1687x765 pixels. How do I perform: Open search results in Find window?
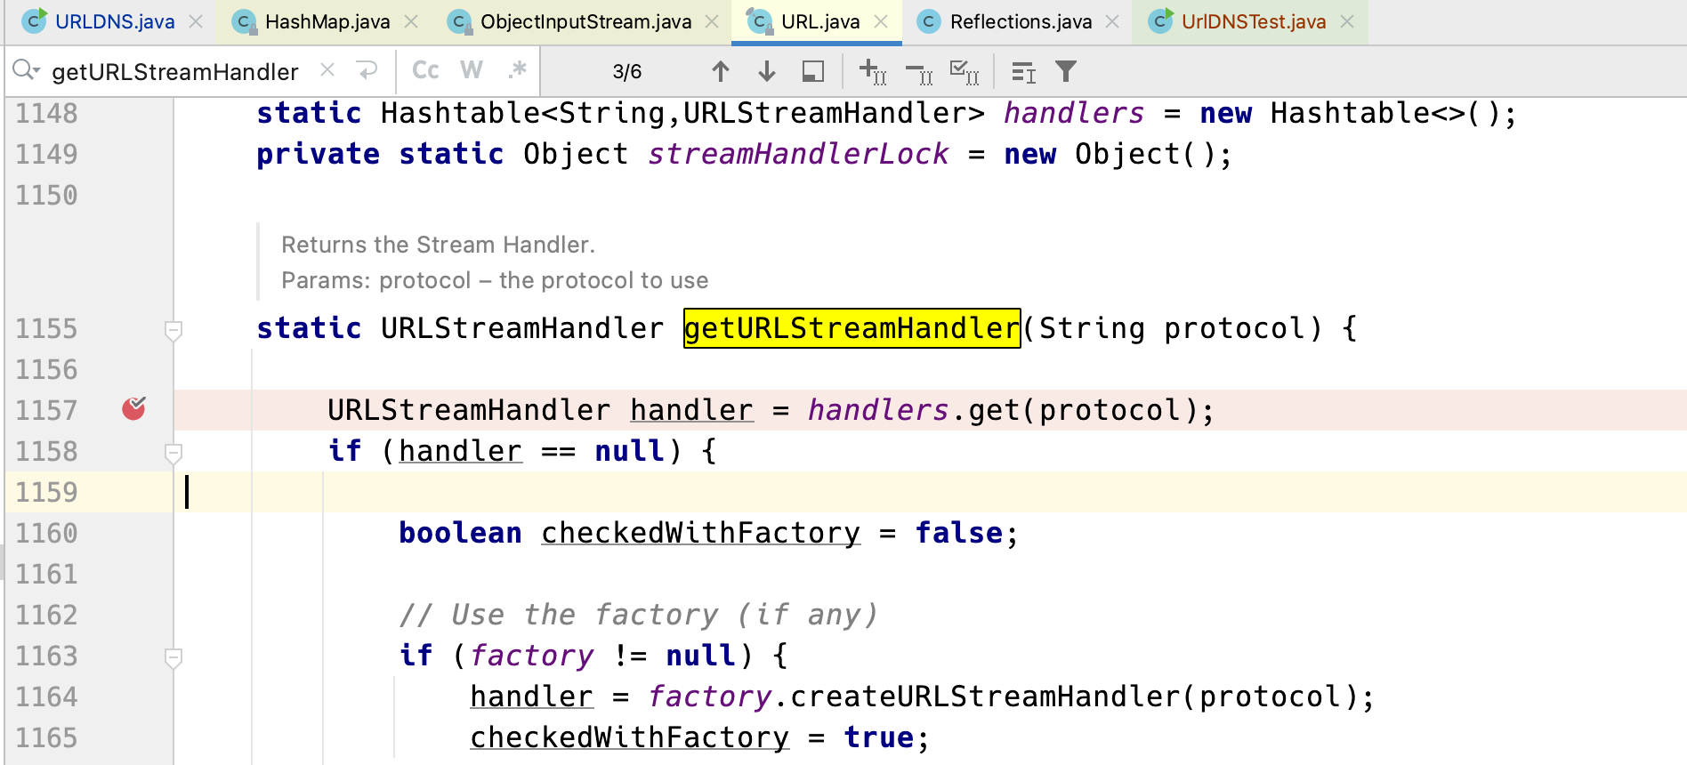[x=813, y=71]
